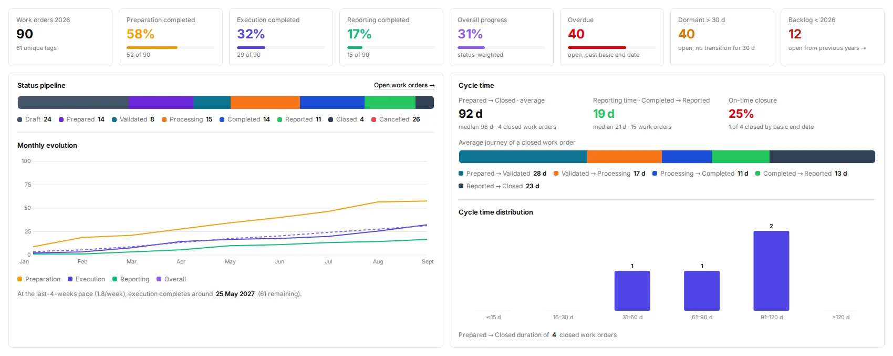Screen dimensions: 893x356
Task: Click the Execution completed progress bar
Action: [281, 47]
